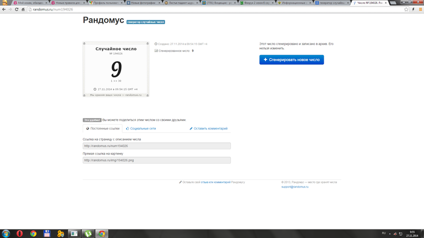Screen dimensions: 424x238
Task: Click the Chrome icon in the taskbar
Action: (x=34, y=234)
